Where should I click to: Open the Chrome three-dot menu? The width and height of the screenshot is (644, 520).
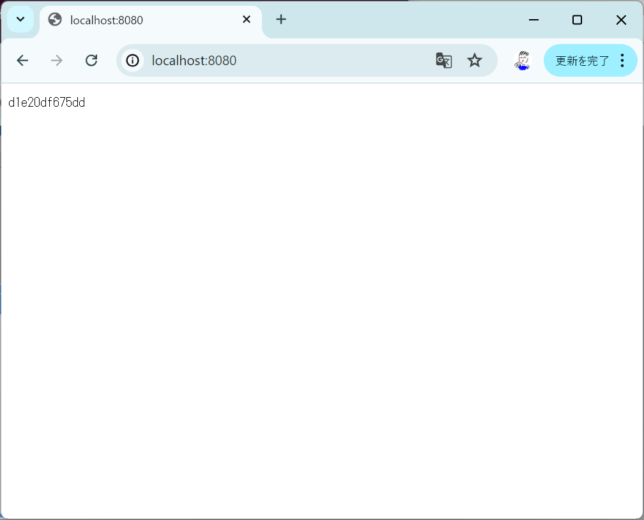click(x=622, y=61)
